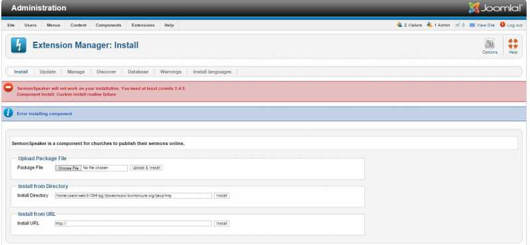Click 'Error installing component' message
Screen dimensions: 530x245
(x=44, y=114)
